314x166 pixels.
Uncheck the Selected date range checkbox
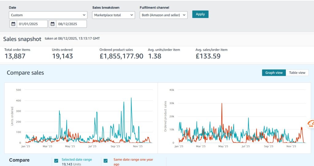click(56, 161)
